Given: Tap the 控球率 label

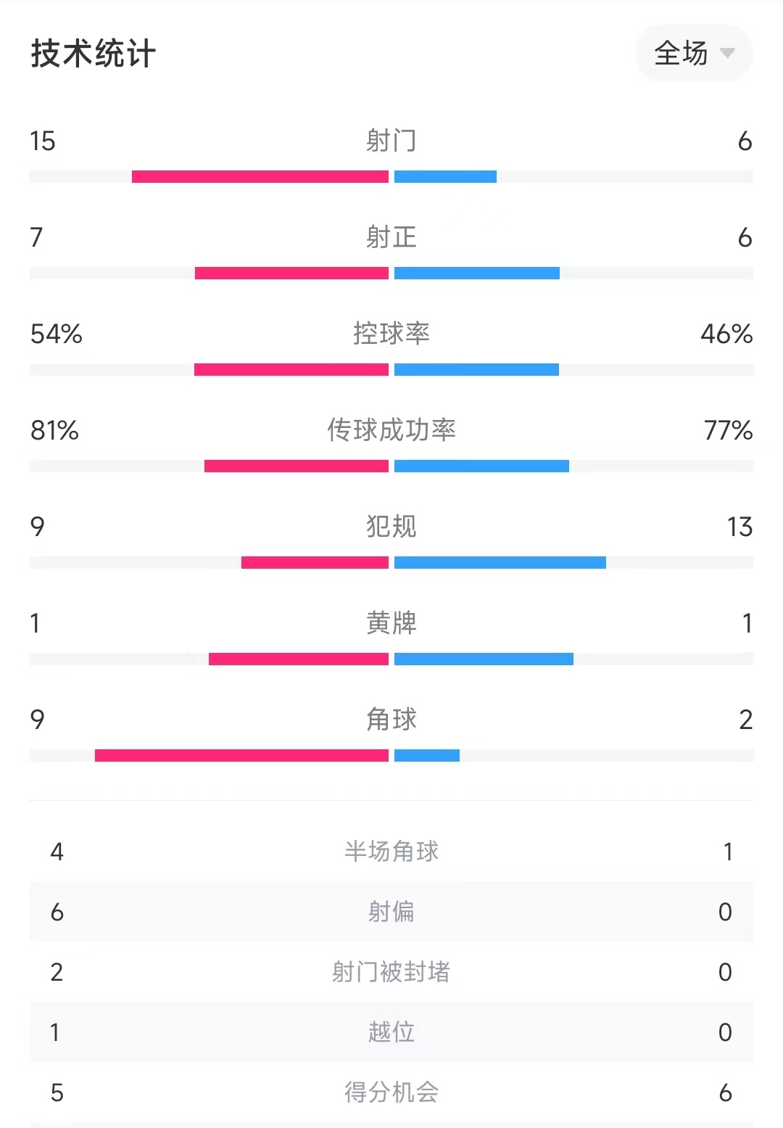Looking at the screenshot, I should (x=391, y=334).
